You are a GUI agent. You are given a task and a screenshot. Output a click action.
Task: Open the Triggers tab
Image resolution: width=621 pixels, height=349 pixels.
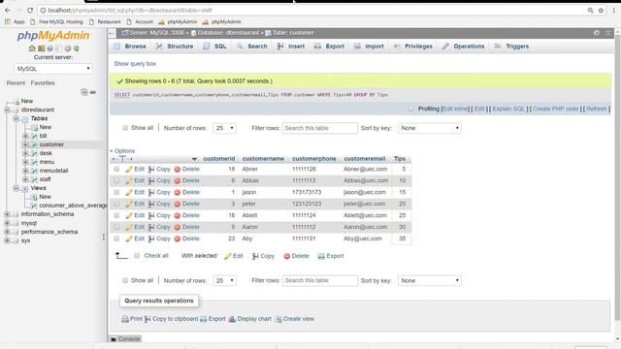tap(511, 47)
